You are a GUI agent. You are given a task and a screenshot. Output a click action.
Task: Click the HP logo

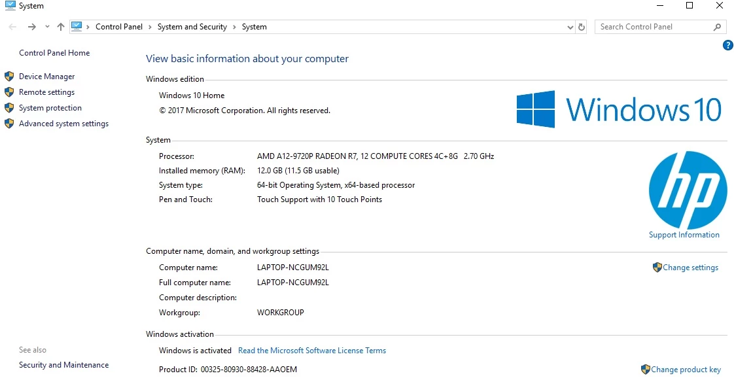(x=688, y=190)
